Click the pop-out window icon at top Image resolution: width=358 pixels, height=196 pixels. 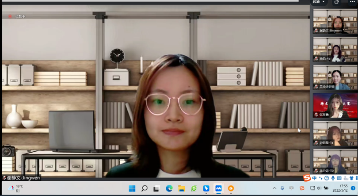336,2
